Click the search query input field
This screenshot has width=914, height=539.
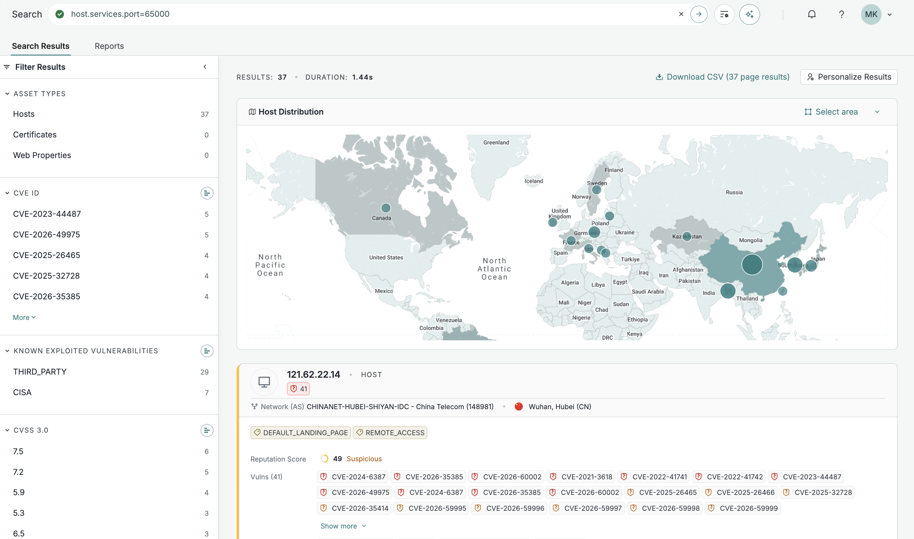[371, 14]
